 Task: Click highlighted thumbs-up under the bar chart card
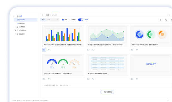[44, 50]
